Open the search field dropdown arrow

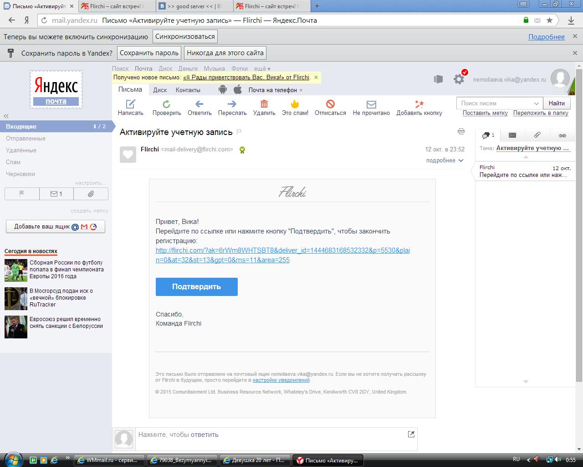point(537,103)
